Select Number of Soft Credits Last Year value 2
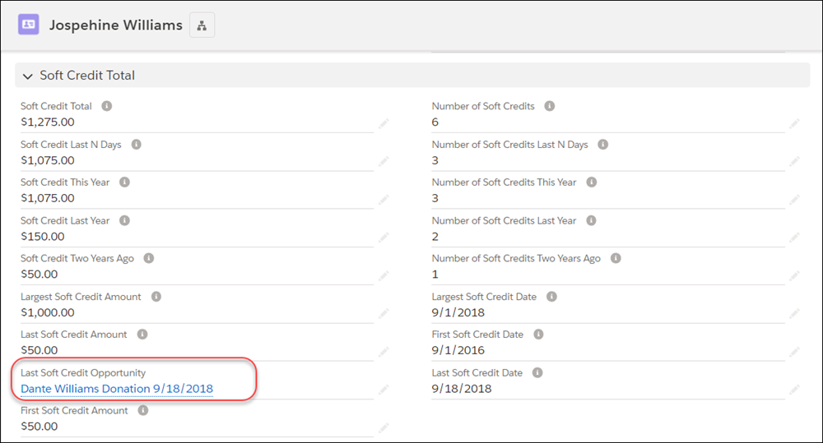823x443 pixels. pos(435,237)
